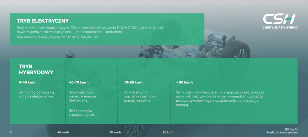Click the 70 km/h speed axis marker
Screen dimensions: 308x137
click(115, 132)
